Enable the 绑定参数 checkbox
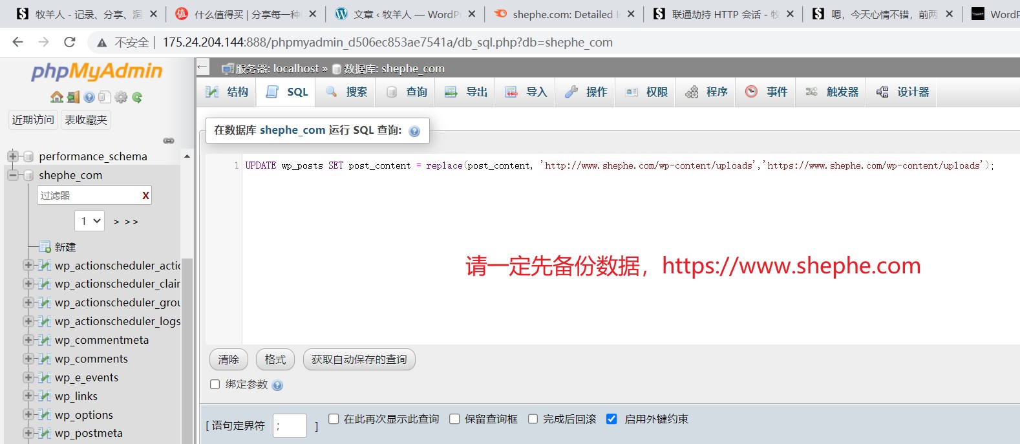The width and height of the screenshot is (1020, 444). pos(215,385)
